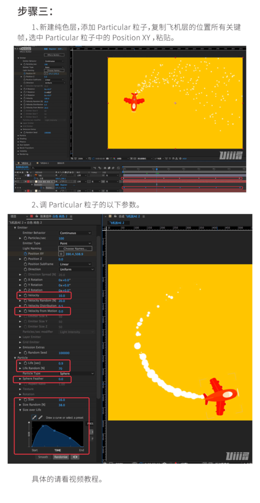This screenshot has width=260, height=503.
Task: Select pencil tool above Size over Life graph
Action: coord(41,418)
